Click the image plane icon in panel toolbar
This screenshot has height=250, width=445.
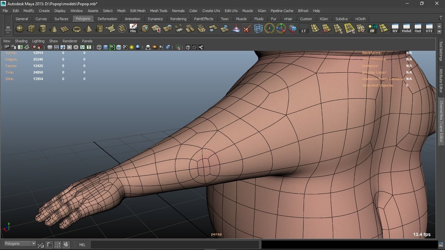(26, 47)
